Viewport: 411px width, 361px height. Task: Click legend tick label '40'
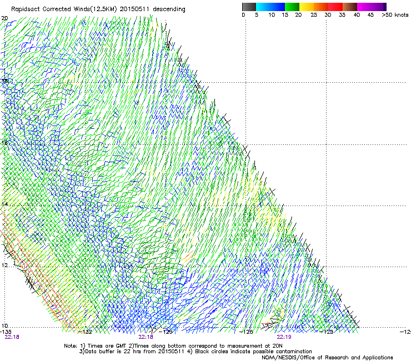pos(357,15)
